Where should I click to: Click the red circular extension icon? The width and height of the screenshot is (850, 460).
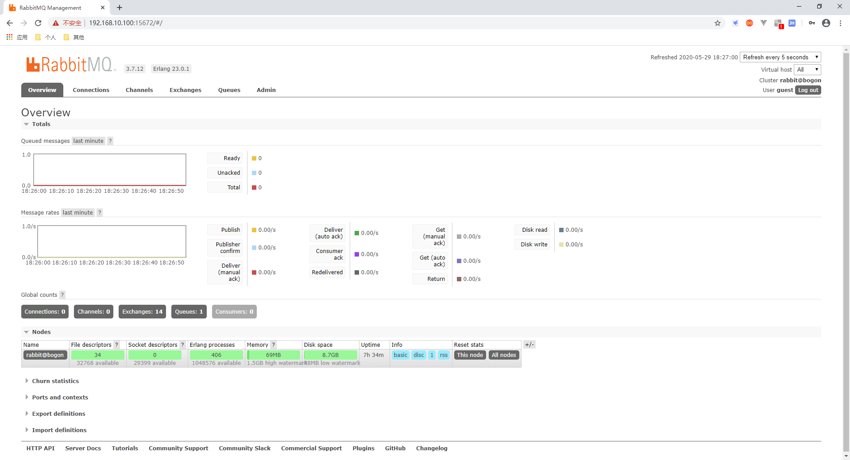[750, 23]
